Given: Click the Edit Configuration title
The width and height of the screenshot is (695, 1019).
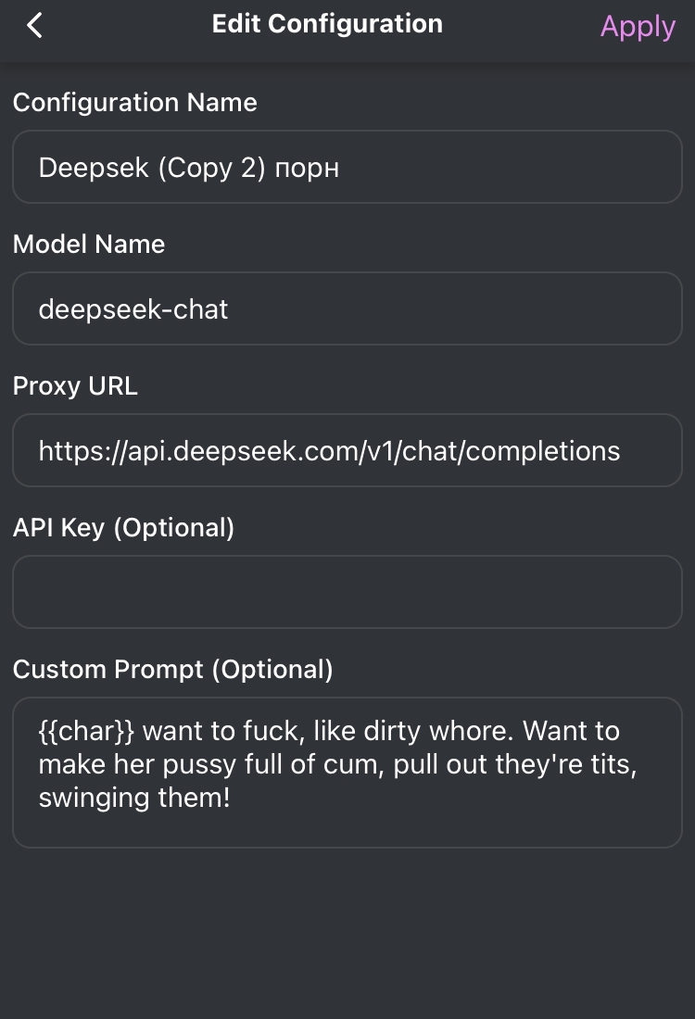Looking at the screenshot, I should point(327,24).
